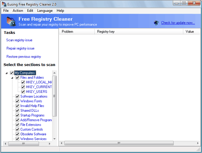Uncheck Startup Programs checkbox
This screenshot has height=153, width=202.
(x=17, y=115)
